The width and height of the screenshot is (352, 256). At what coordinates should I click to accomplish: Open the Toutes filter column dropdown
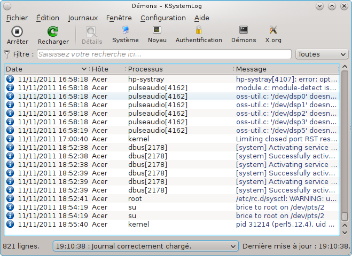pyautogui.click(x=322, y=54)
